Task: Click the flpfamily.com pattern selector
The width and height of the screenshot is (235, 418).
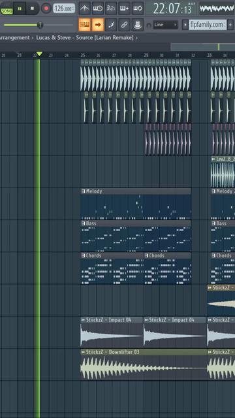Action: point(208,25)
